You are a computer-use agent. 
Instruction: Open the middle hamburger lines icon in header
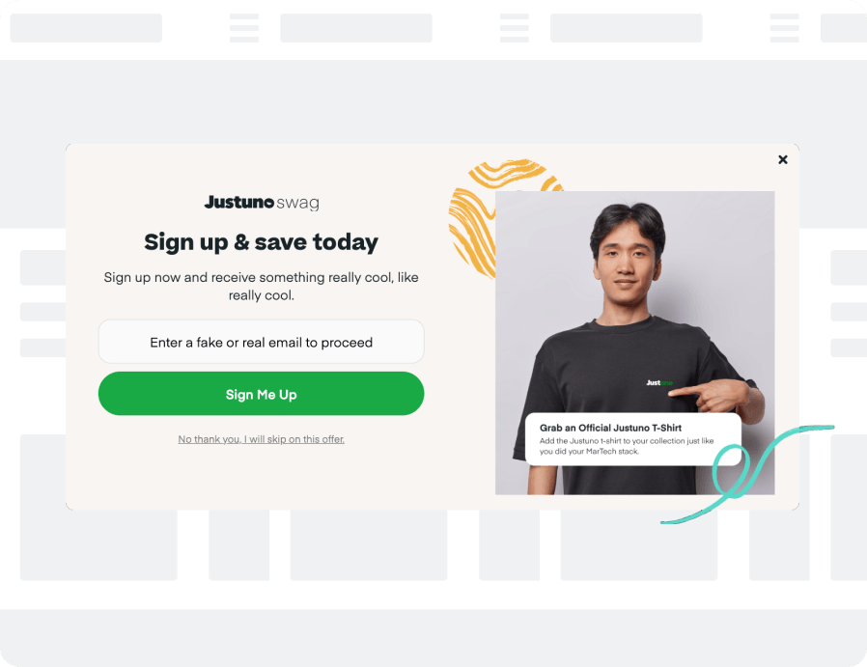515,28
